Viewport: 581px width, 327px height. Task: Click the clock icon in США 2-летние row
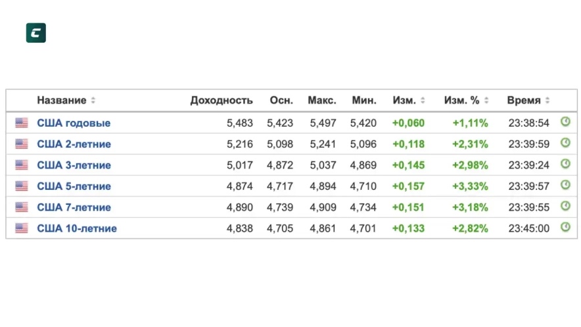pos(565,143)
